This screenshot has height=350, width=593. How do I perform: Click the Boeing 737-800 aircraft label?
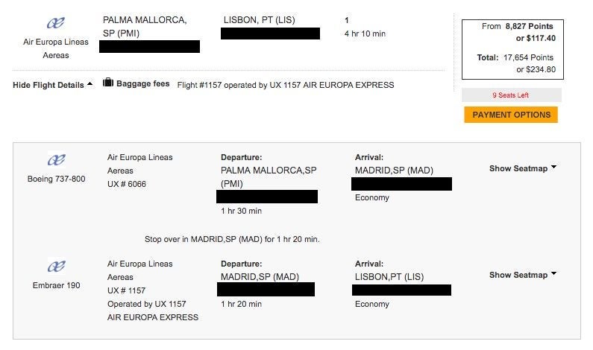point(57,179)
